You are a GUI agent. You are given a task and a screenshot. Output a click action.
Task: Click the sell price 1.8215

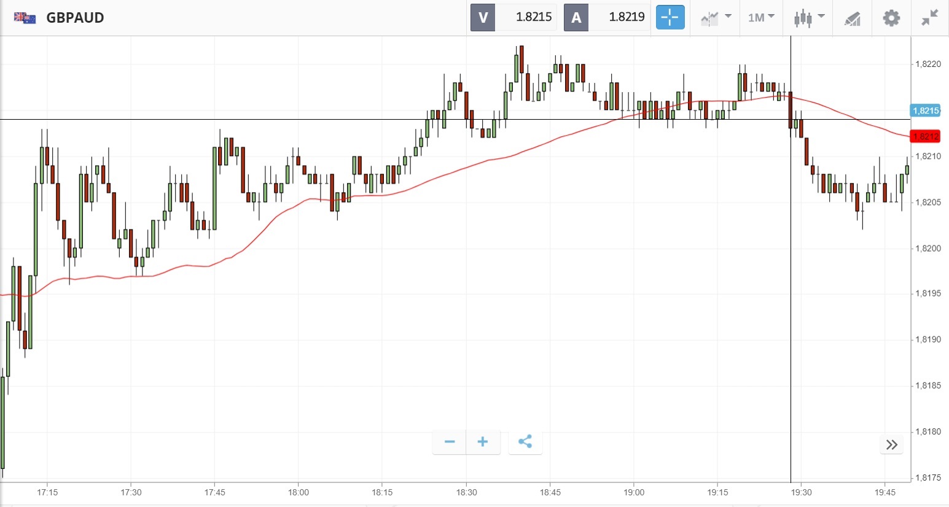[x=533, y=17]
